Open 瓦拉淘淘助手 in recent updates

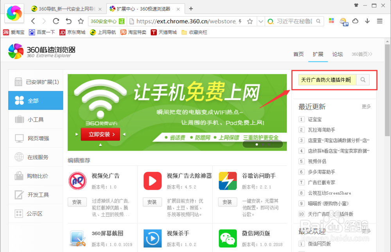(321, 130)
